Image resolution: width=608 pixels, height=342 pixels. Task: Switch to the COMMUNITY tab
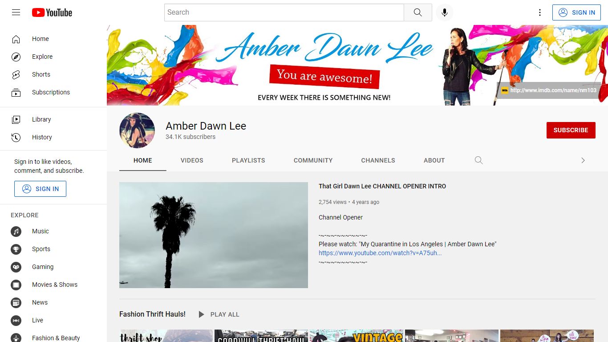click(x=313, y=160)
